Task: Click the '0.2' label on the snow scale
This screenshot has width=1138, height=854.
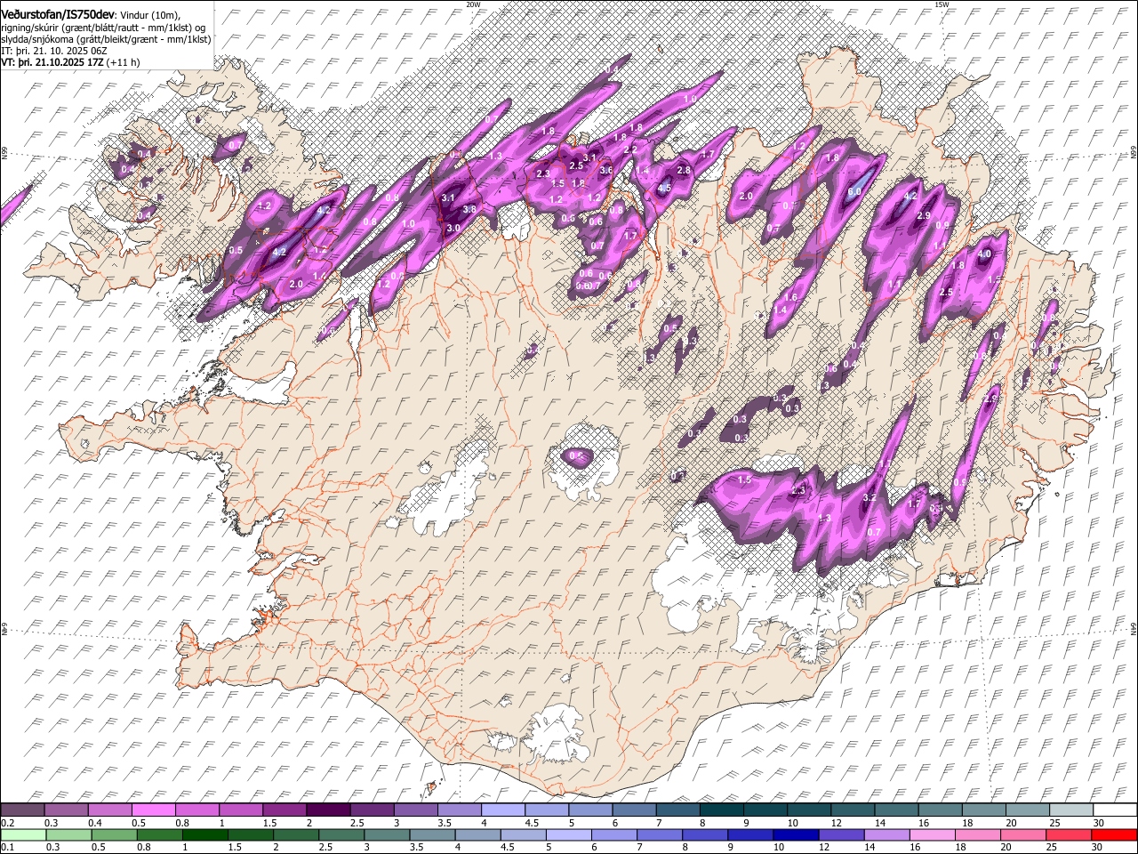Action: coord(6,823)
